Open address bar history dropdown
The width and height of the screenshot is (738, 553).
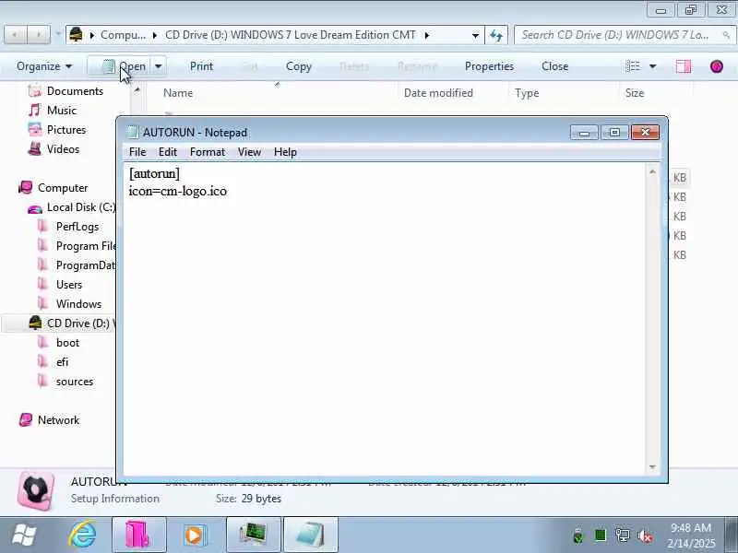click(475, 35)
